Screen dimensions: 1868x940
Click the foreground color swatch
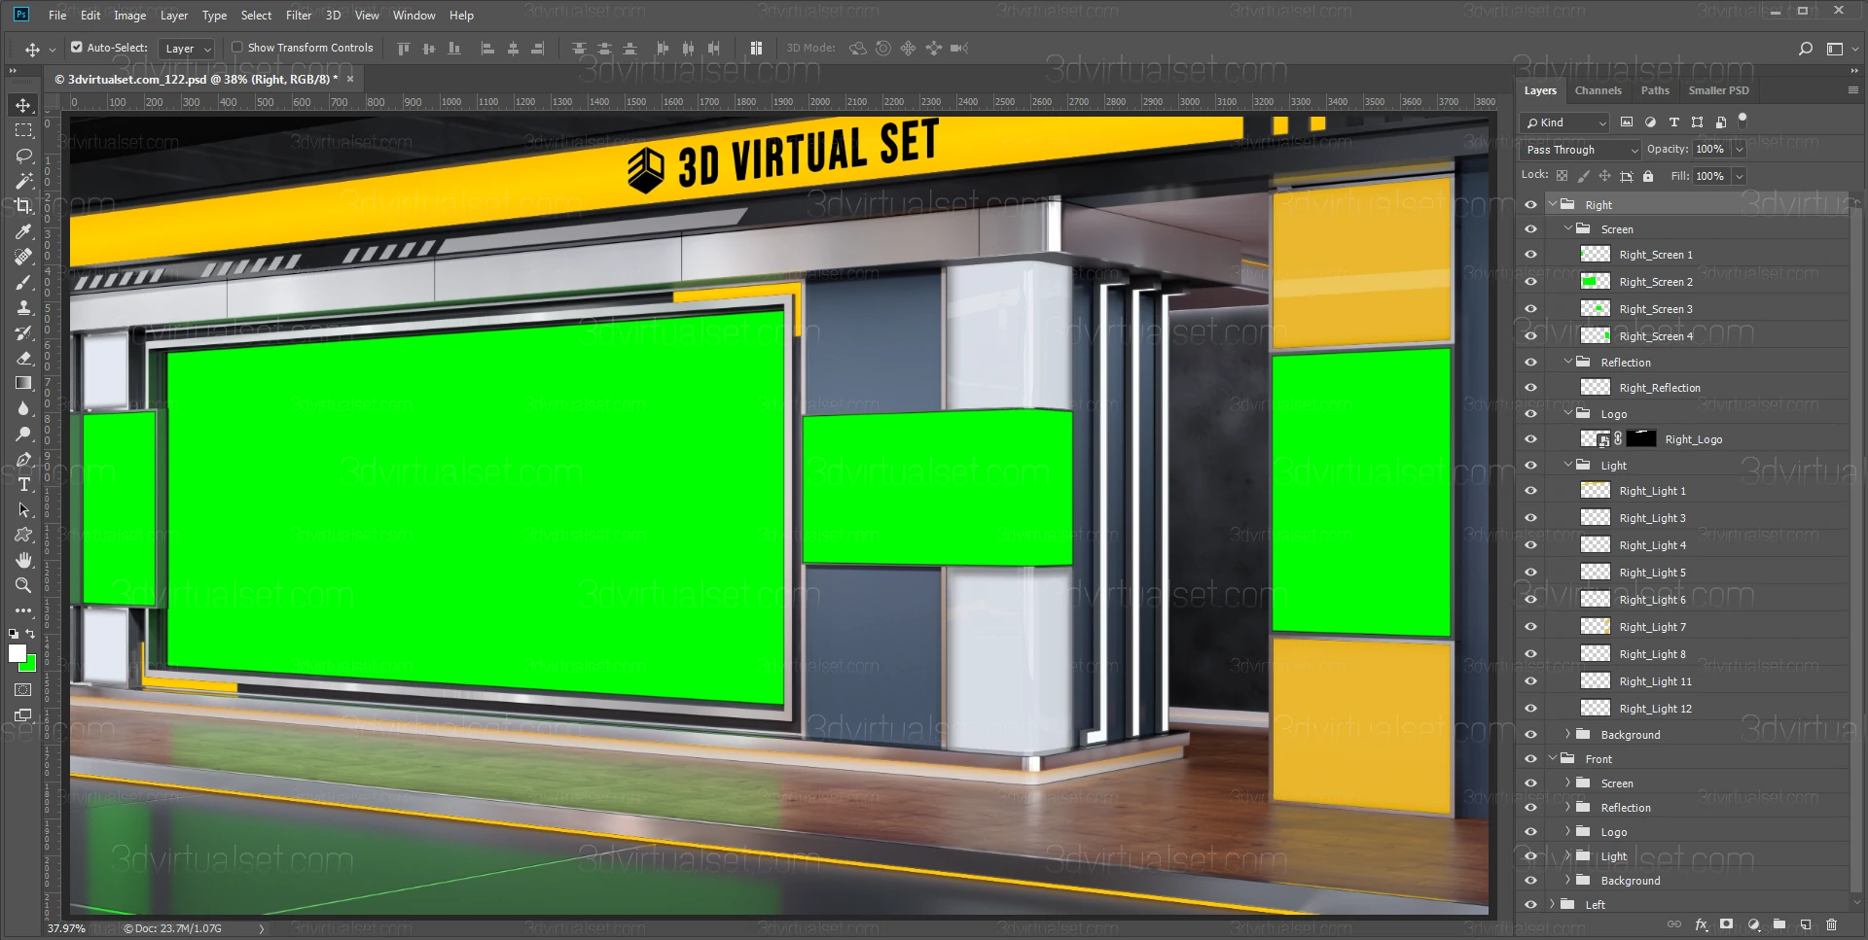click(17, 653)
